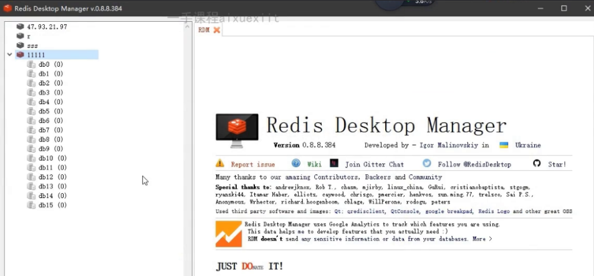This screenshot has width=594, height=276.
Task: Click the database icon beside db11
Action: pyautogui.click(x=31, y=168)
